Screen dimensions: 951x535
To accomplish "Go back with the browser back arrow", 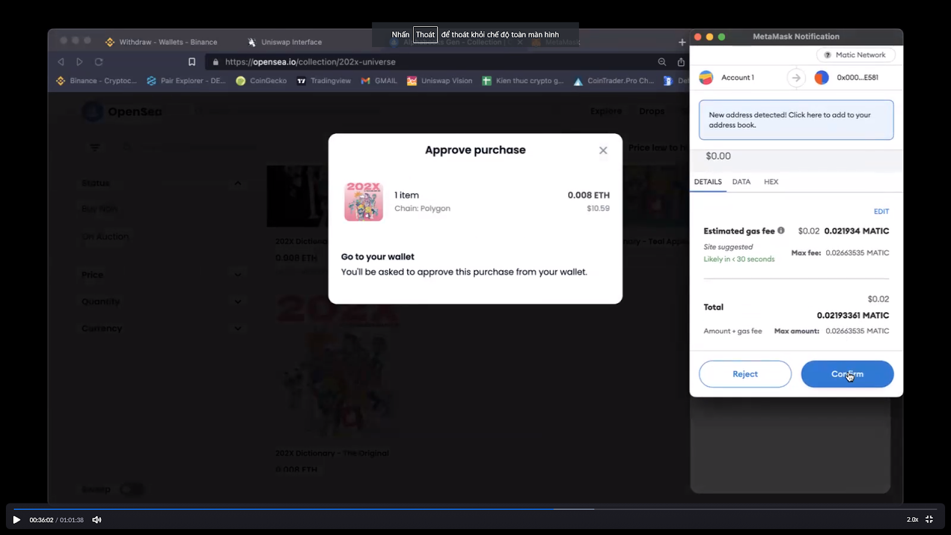I will tap(61, 62).
